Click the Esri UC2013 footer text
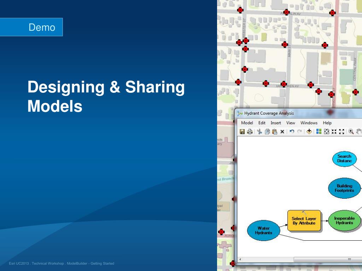Viewport: 362px width, 271px height. pos(62,263)
